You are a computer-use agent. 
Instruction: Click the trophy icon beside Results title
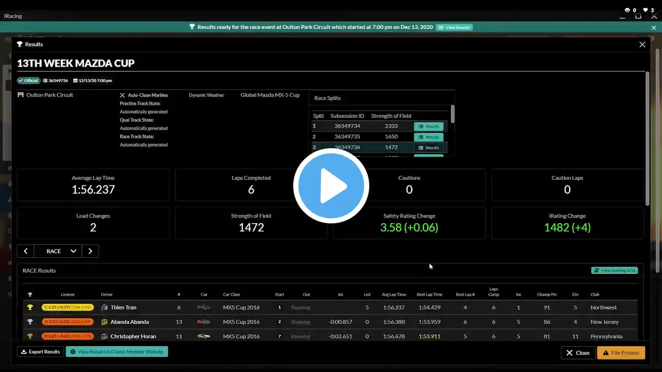[x=20, y=44]
